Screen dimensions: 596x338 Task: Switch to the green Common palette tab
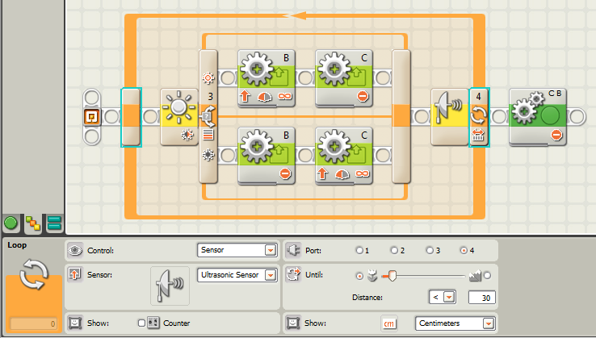pyautogui.click(x=11, y=223)
